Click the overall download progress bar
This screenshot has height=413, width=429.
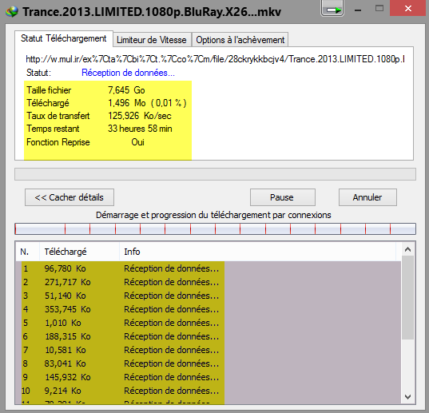[x=215, y=174]
